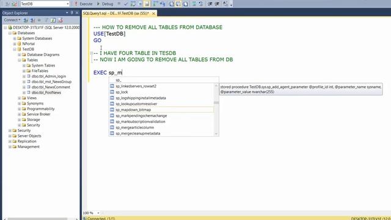
Task: Click Decrease Indent icon
Action: point(210,4)
